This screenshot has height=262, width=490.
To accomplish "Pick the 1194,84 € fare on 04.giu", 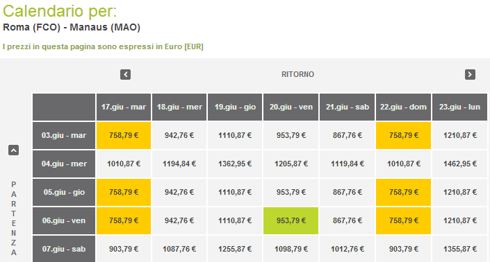I will [179, 164].
